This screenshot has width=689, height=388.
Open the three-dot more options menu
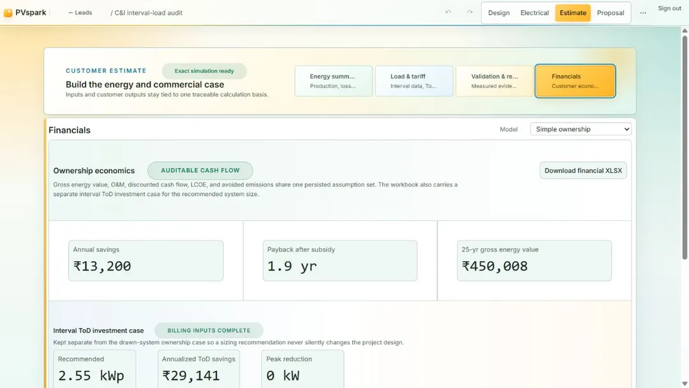pos(643,13)
